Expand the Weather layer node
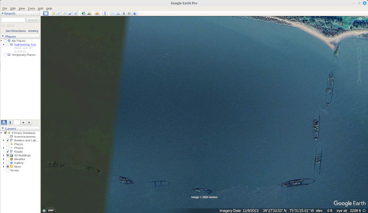368x213 pixels. pos(3,159)
